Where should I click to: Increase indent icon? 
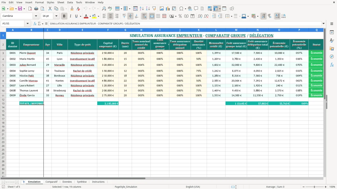click(214, 16)
